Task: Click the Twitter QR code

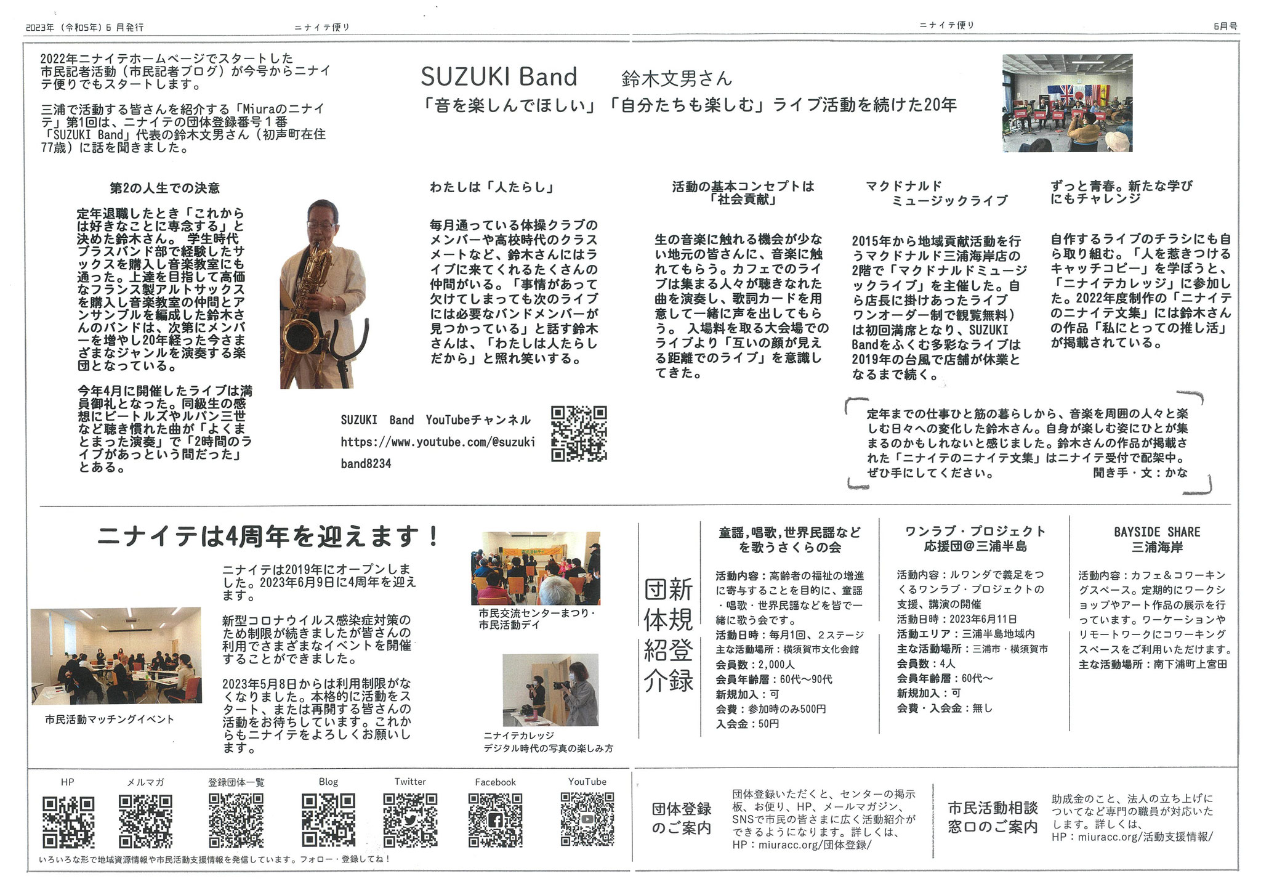Action: 411,821
